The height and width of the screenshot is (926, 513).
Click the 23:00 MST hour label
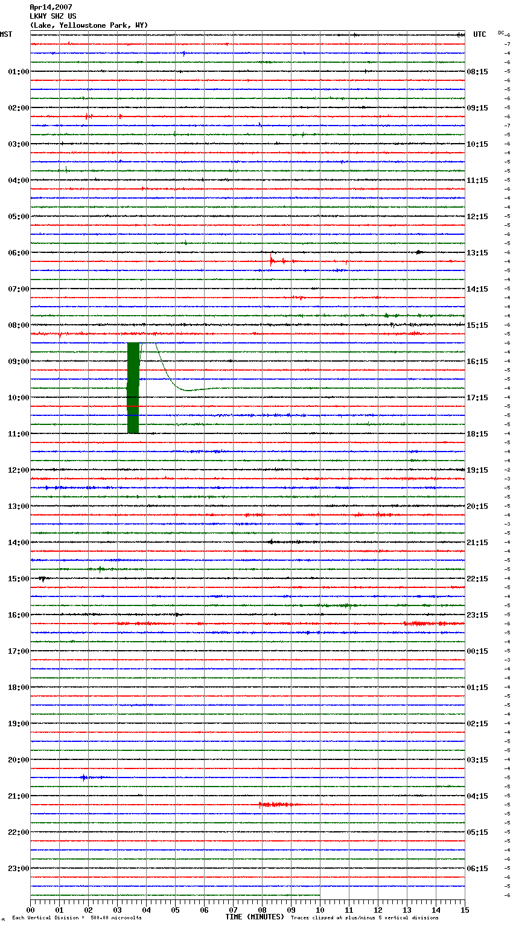[x=18, y=869]
